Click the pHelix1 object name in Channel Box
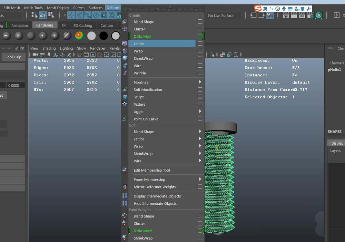 (x=334, y=70)
